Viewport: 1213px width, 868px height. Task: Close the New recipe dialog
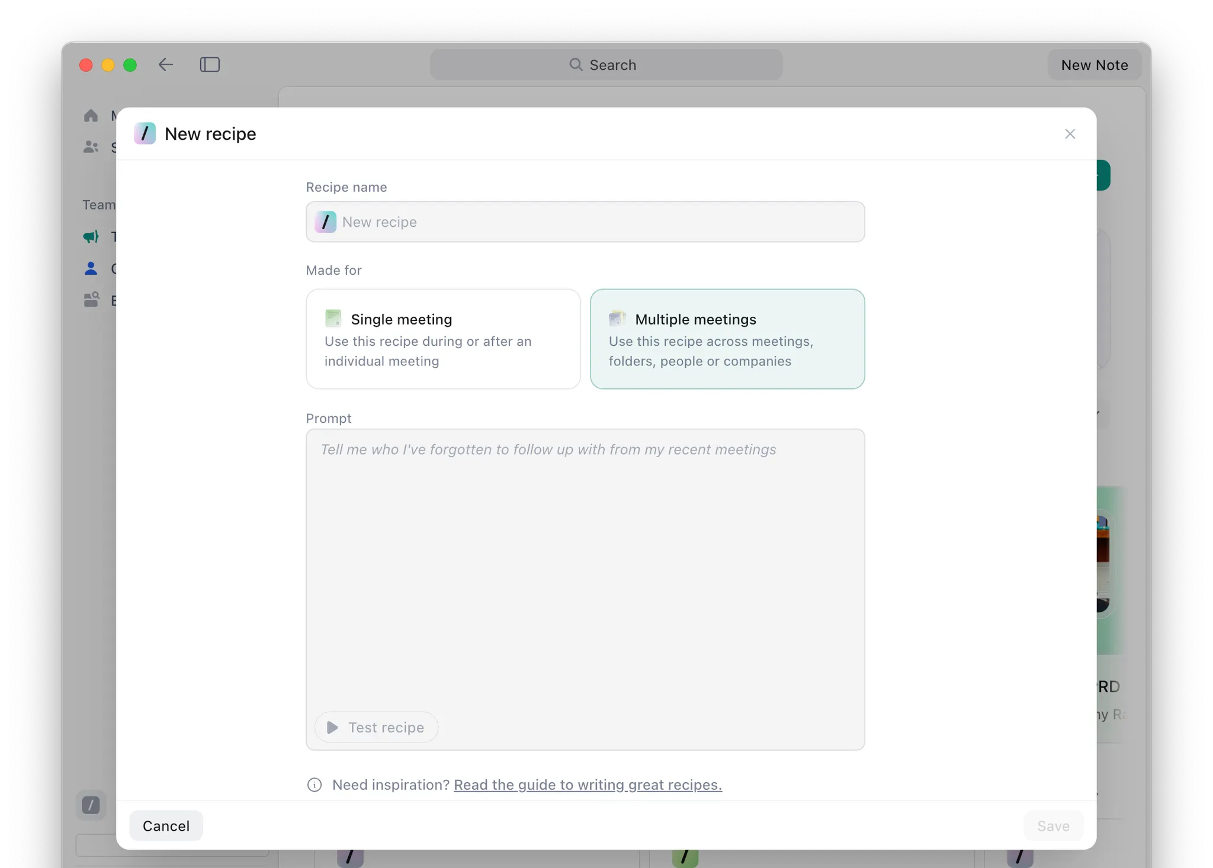[1070, 134]
